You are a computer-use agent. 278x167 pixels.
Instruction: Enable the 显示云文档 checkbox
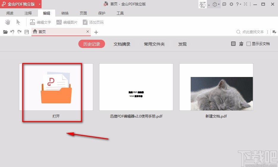tap(249, 44)
